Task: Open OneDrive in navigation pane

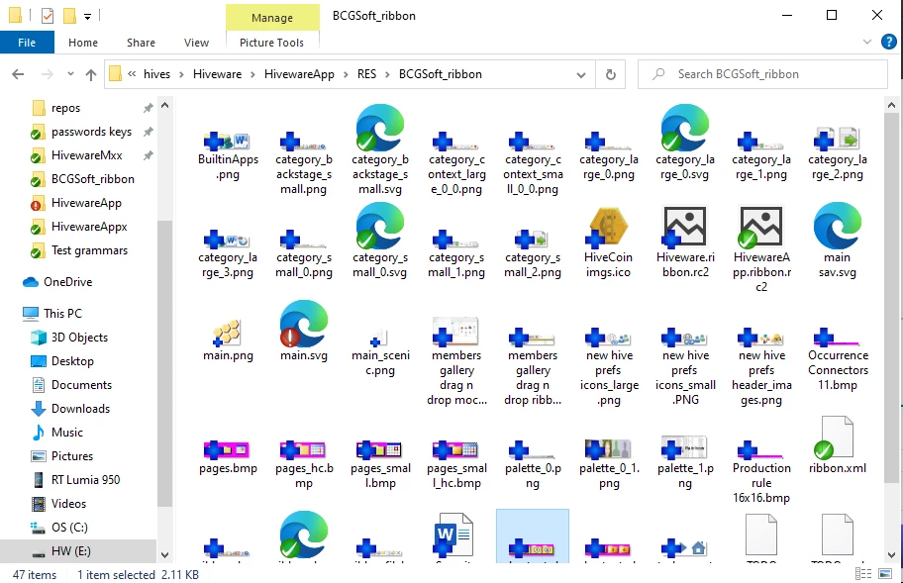Action: (x=67, y=282)
